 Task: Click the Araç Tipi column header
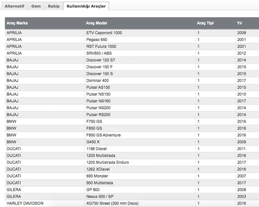(205, 23)
